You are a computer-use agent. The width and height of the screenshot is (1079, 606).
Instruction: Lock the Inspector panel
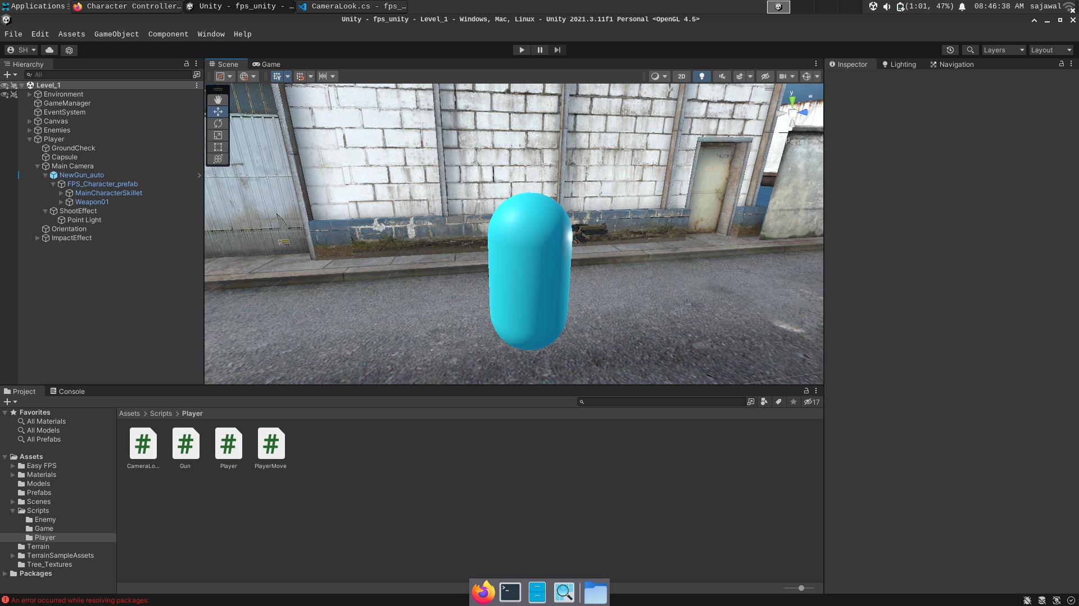(x=1061, y=63)
